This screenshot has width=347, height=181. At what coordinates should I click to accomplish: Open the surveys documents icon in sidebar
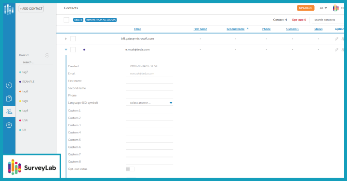coord(9,98)
